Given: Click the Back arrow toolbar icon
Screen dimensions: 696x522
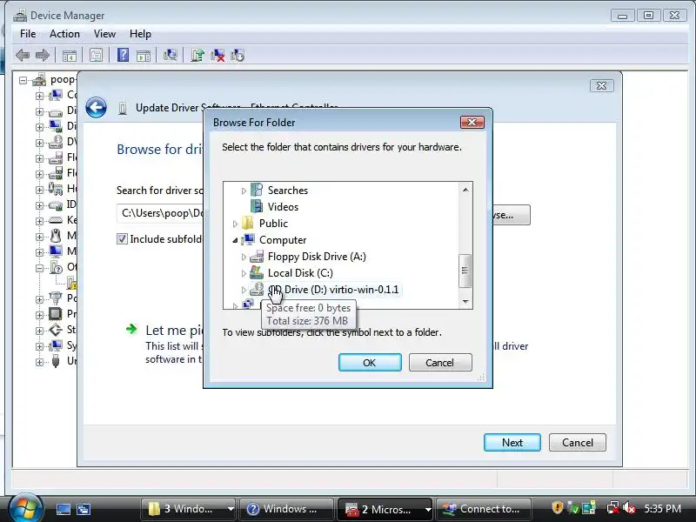Looking at the screenshot, I should click(23, 56).
